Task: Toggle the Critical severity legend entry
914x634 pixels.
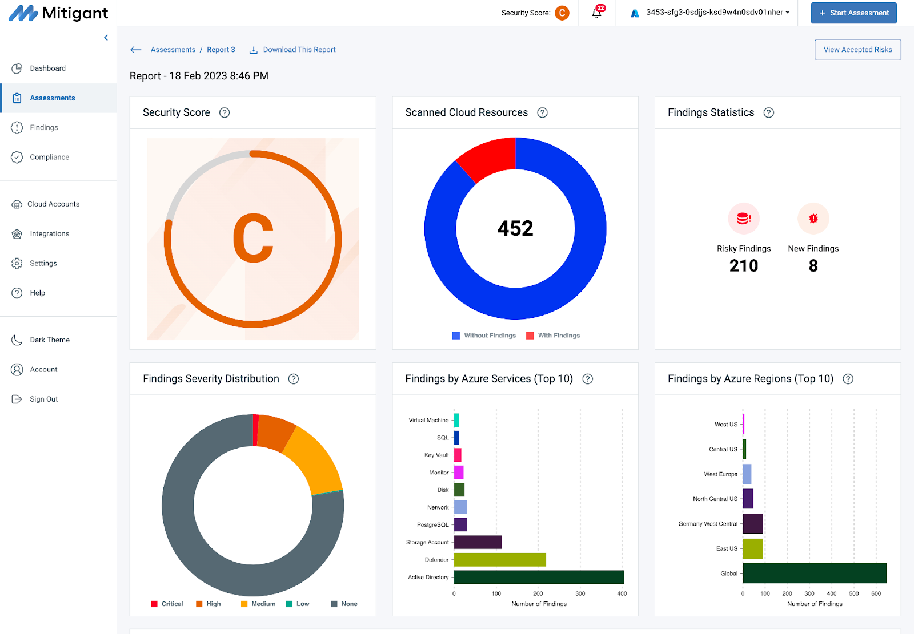Action: (x=167, y=604)
